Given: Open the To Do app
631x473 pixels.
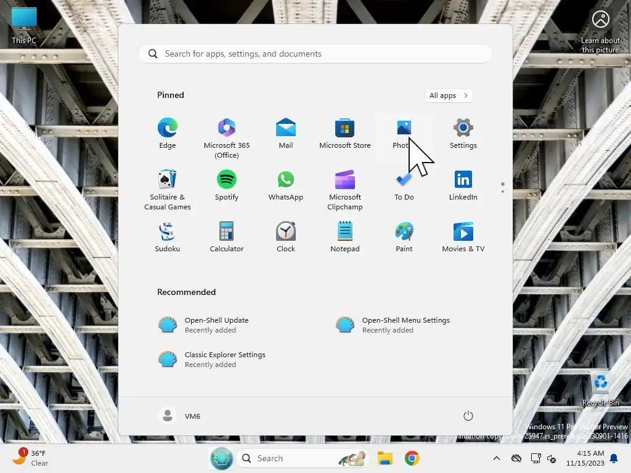Looking at the screenshot, I should (404, 185).
